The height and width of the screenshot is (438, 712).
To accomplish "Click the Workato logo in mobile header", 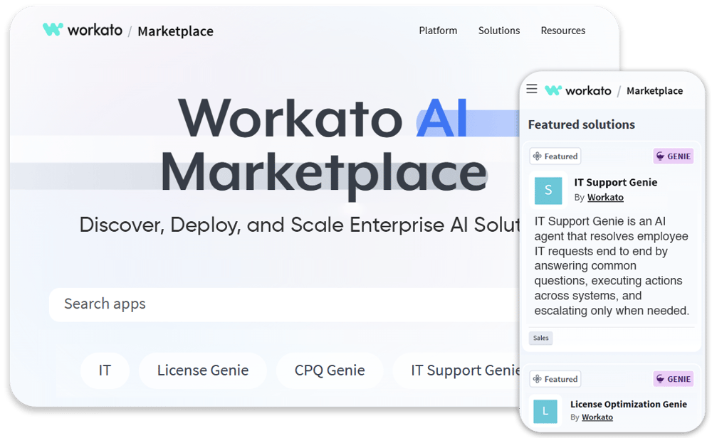I will [x=578, y=90].
